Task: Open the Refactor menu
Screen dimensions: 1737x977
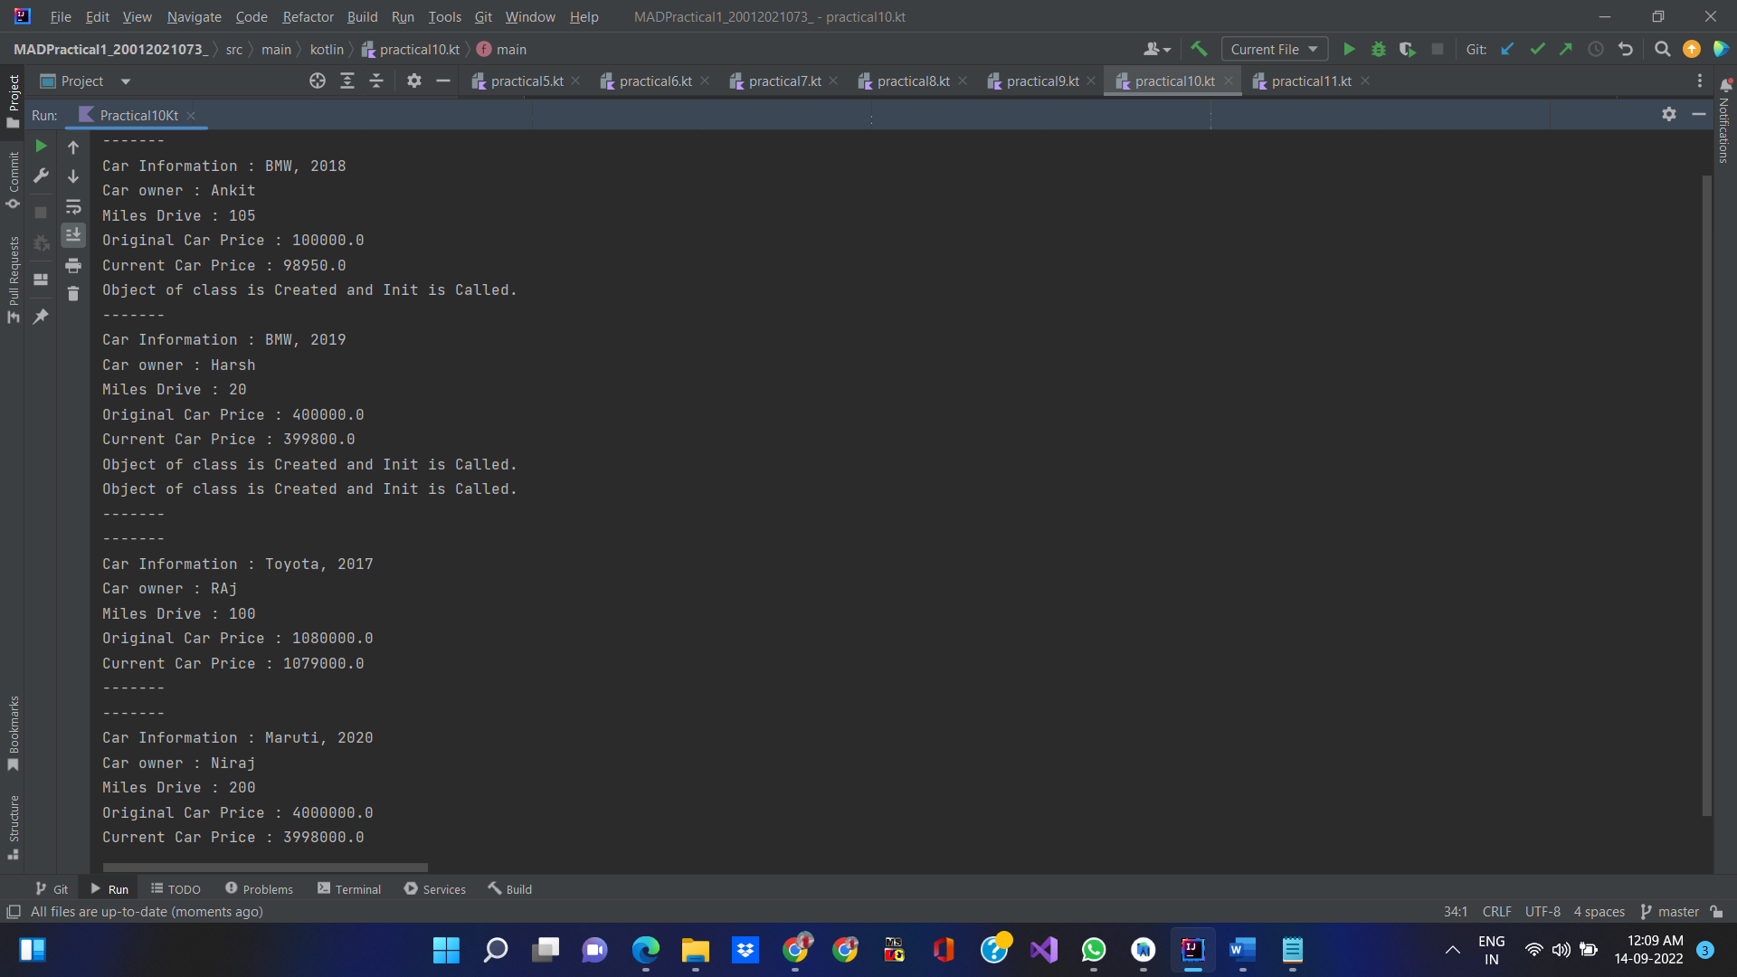Action: pyautogui.click(x=308, y=16)
